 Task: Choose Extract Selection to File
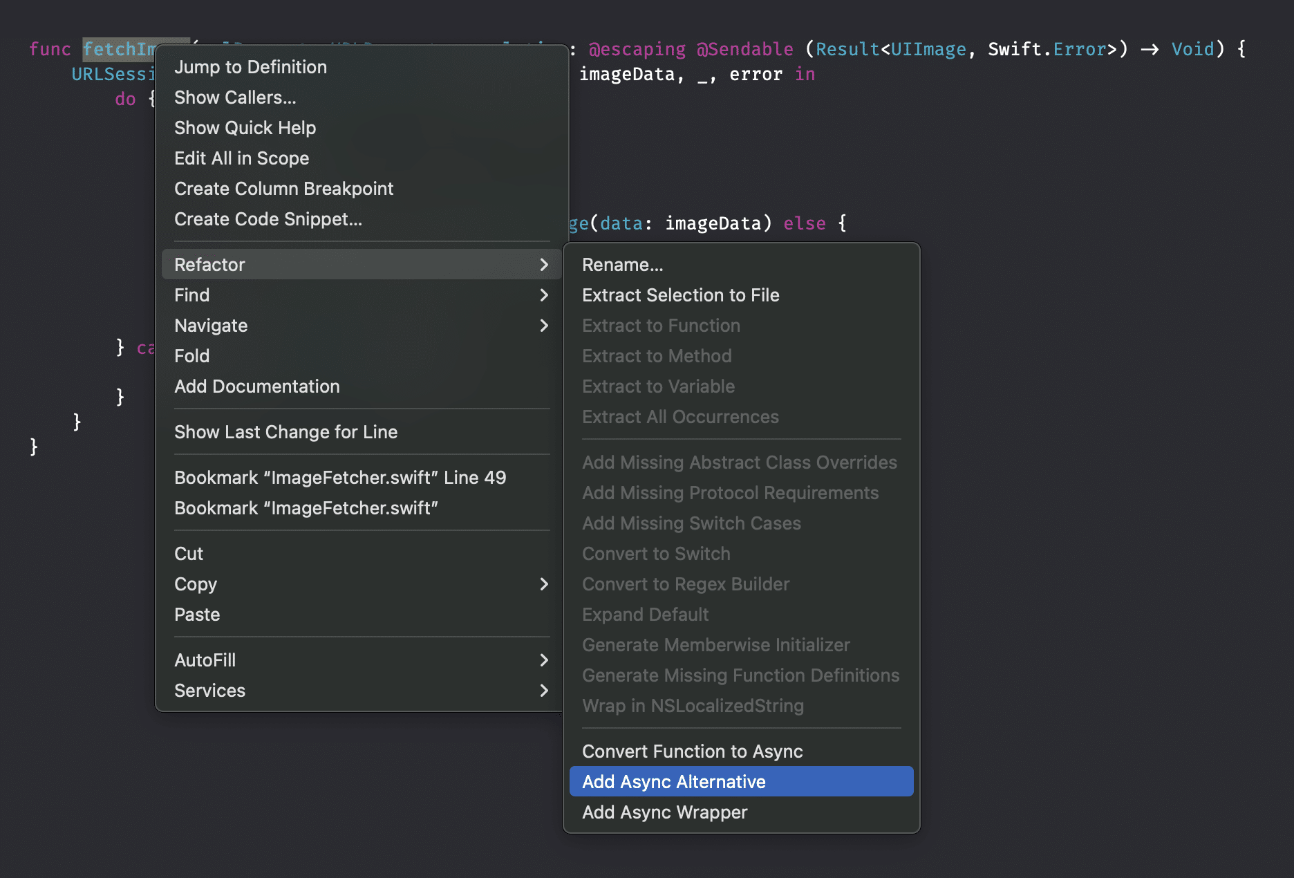[x=680, y=295]
